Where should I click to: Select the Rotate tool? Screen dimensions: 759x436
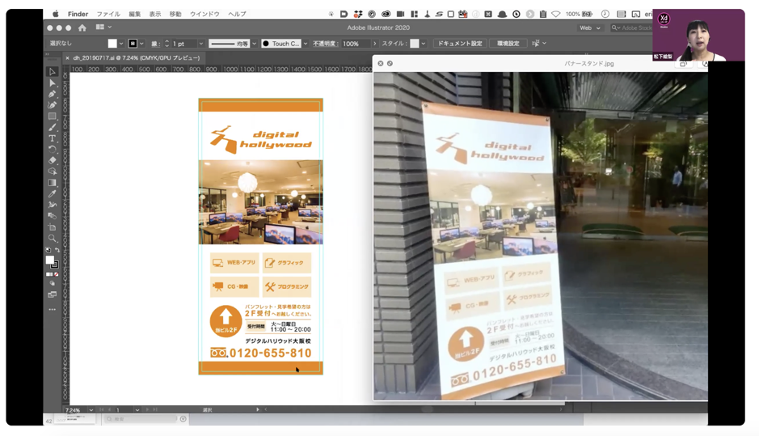(x=53, y=149)
